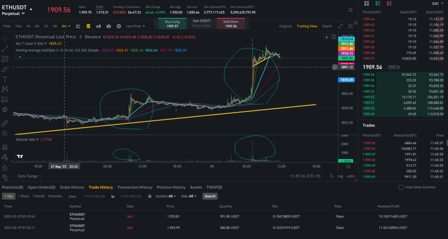
Task: Toggle the yellow trade markers icon
Action: (88, 26)
